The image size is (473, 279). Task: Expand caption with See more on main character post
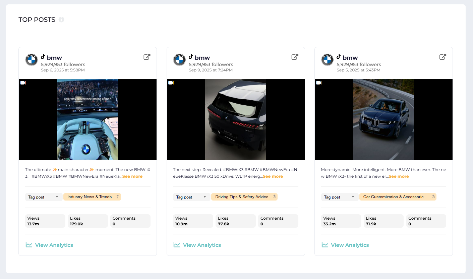(x=132, y=176)
